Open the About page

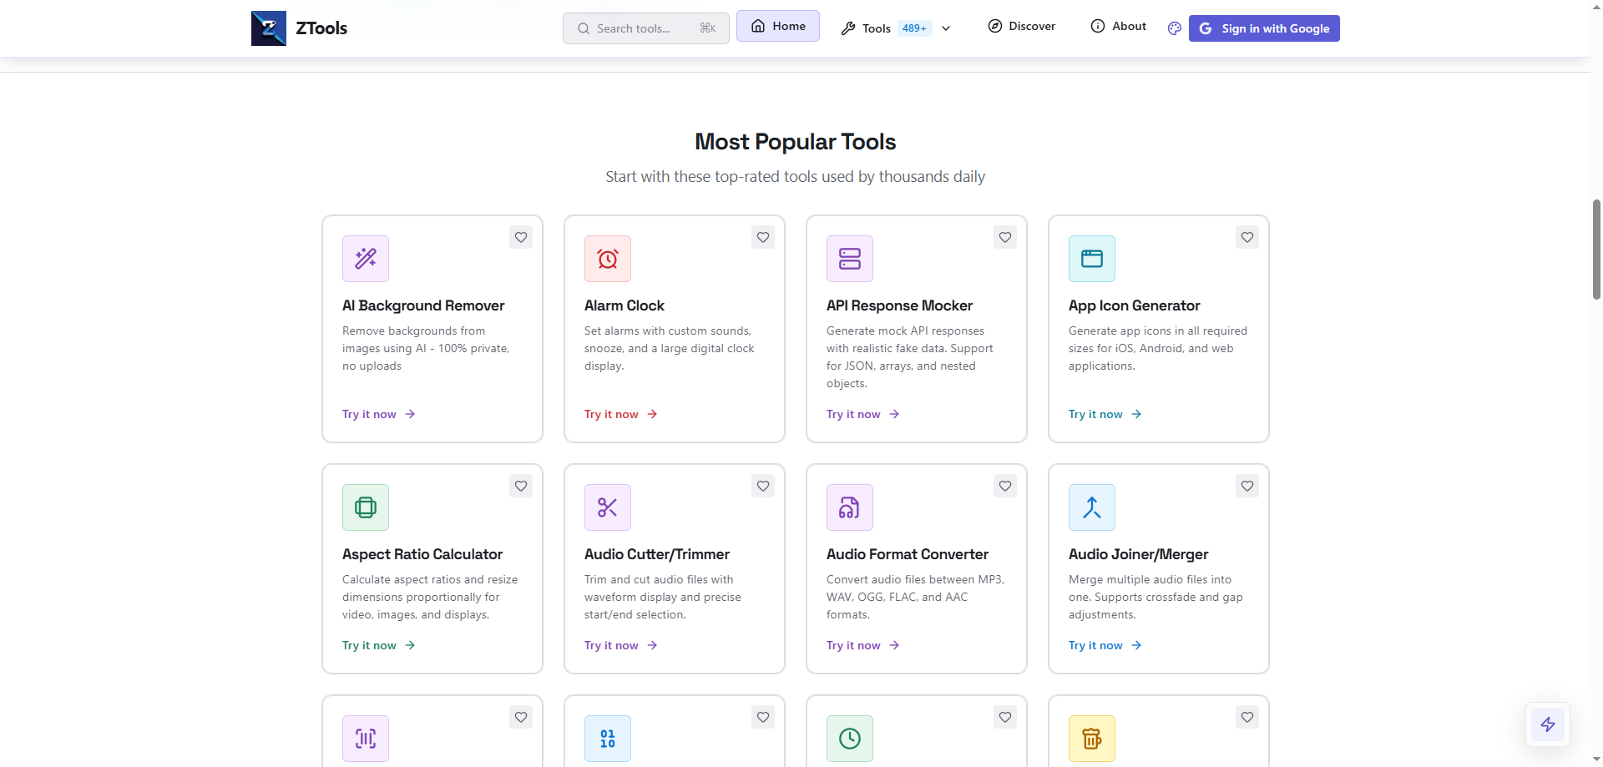1118,26
